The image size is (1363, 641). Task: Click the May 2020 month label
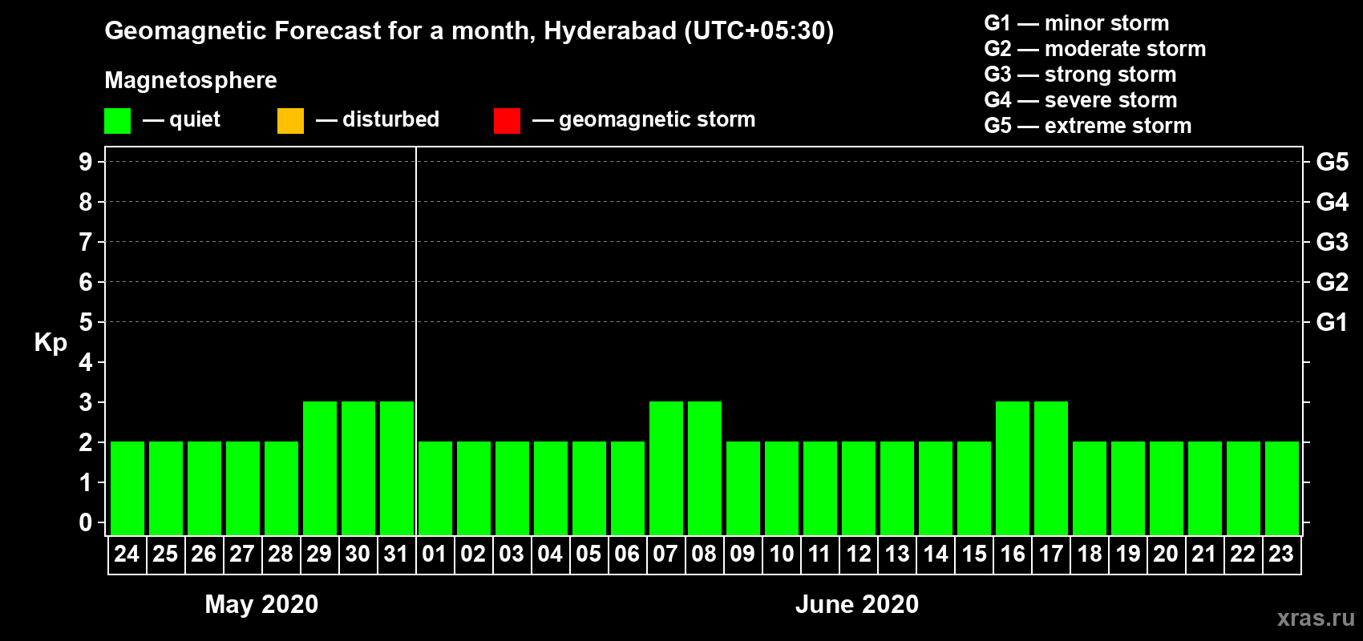pos(261,604)
